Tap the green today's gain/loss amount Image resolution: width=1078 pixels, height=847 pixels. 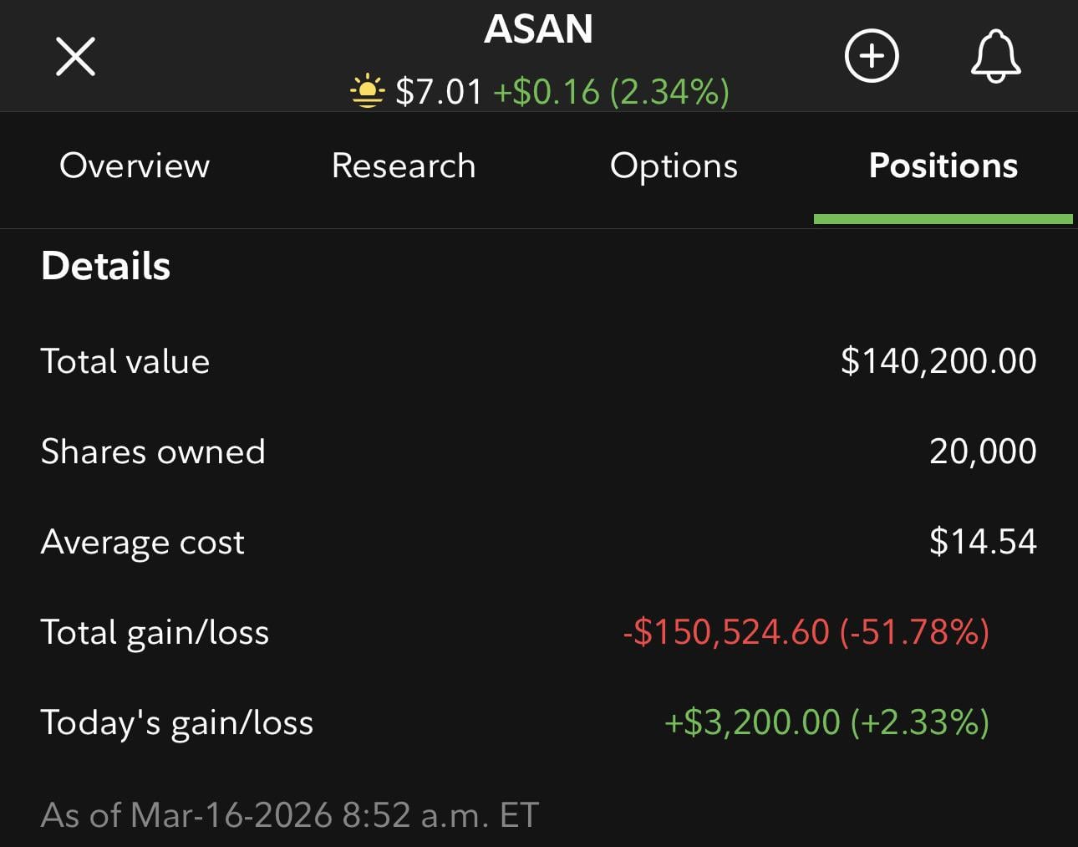(826, 722)
